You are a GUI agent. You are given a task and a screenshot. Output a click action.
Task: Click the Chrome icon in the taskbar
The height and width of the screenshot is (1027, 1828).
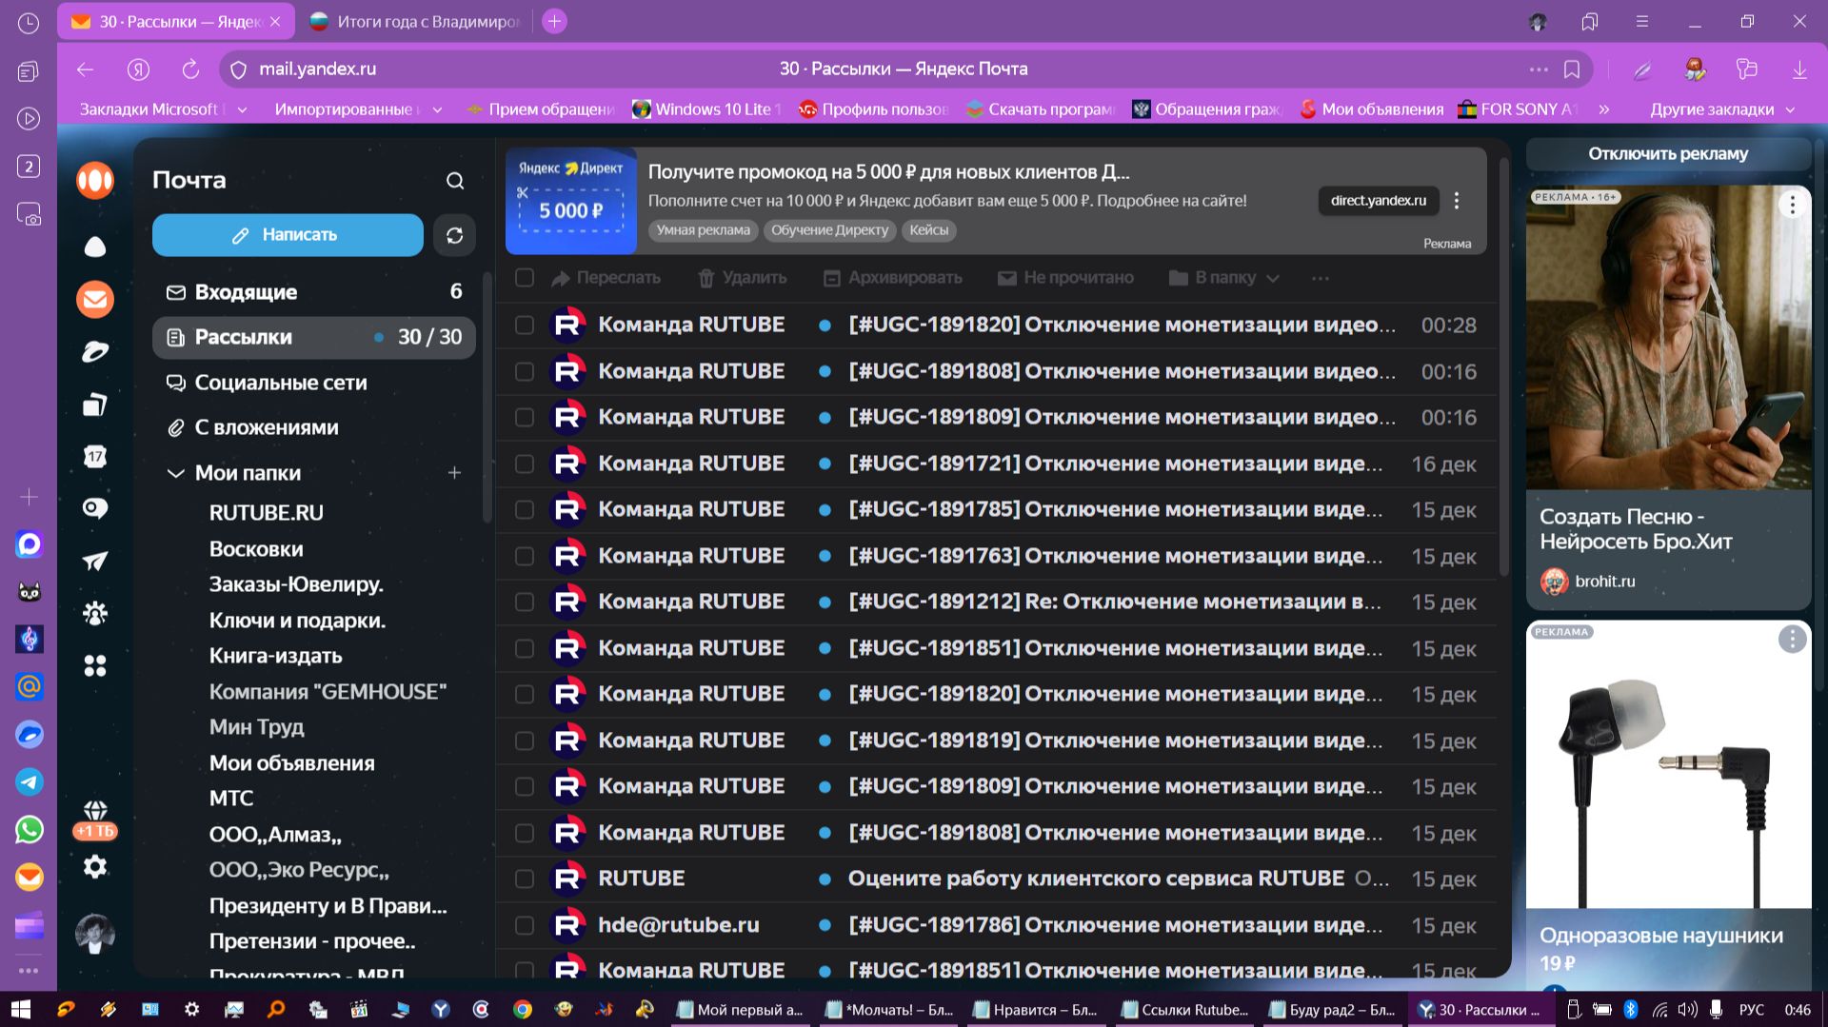523,1009
